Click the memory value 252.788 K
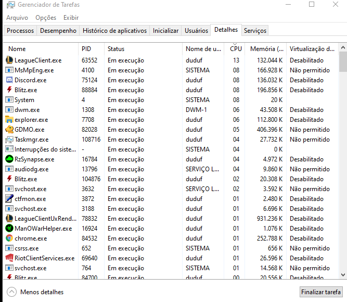 point(269,238)
